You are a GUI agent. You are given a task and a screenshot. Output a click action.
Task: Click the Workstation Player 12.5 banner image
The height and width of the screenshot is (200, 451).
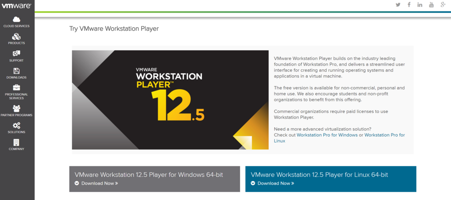[170, 100]
